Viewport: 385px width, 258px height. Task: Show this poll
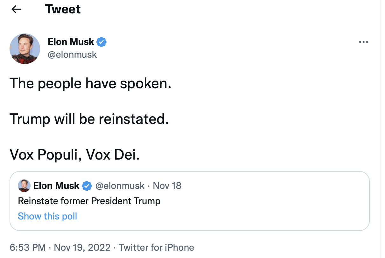pyautogui.click(x=47, y=216)
